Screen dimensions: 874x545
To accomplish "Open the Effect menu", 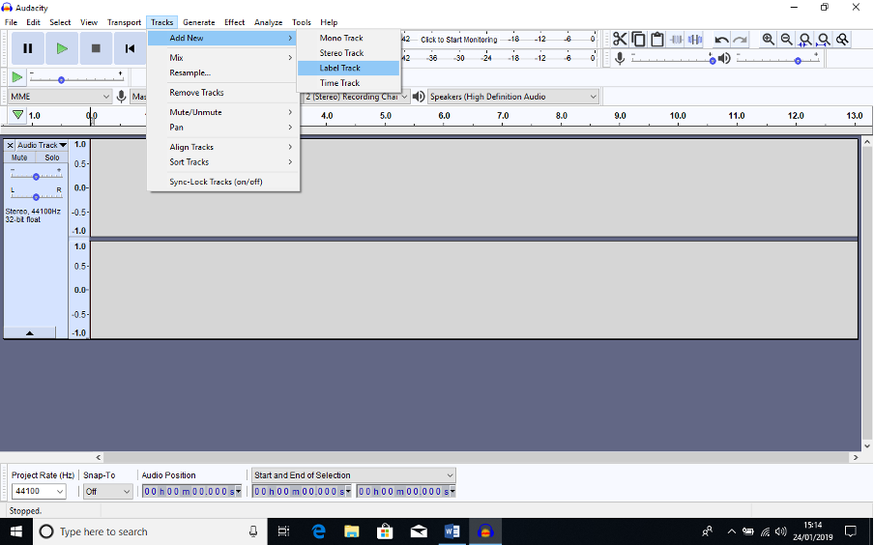I will [234, 22].
